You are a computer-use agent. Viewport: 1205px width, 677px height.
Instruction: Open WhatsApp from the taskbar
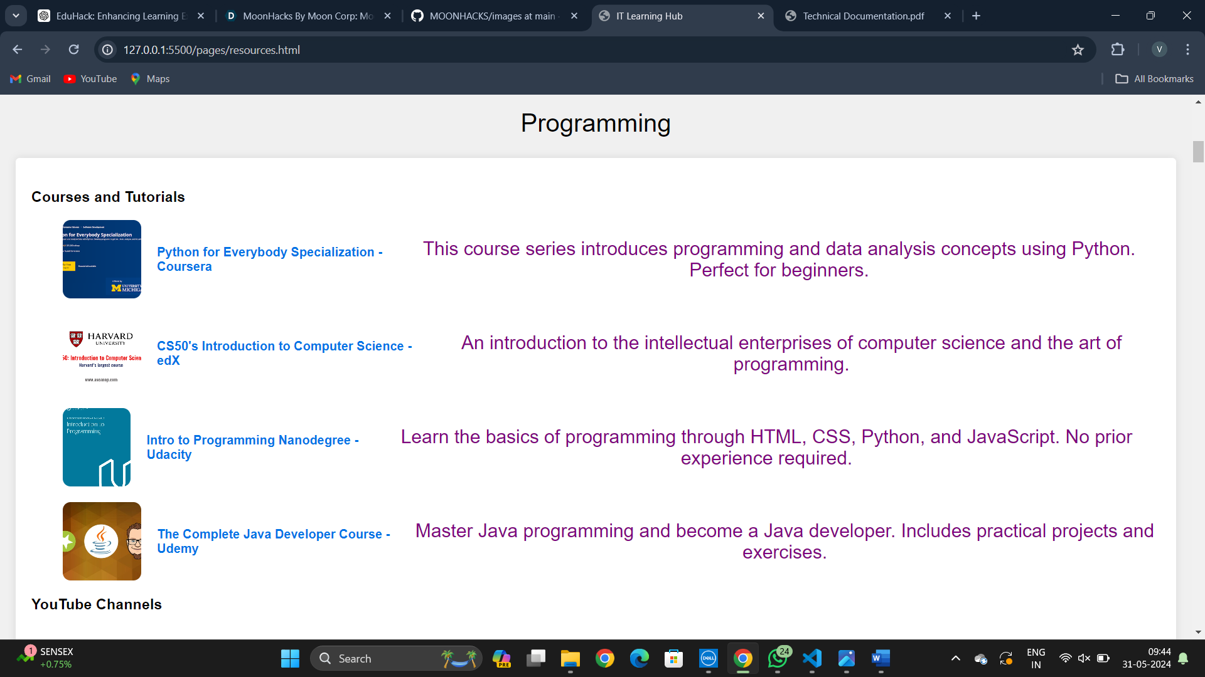pyautogui.click(x=778, y=658)
